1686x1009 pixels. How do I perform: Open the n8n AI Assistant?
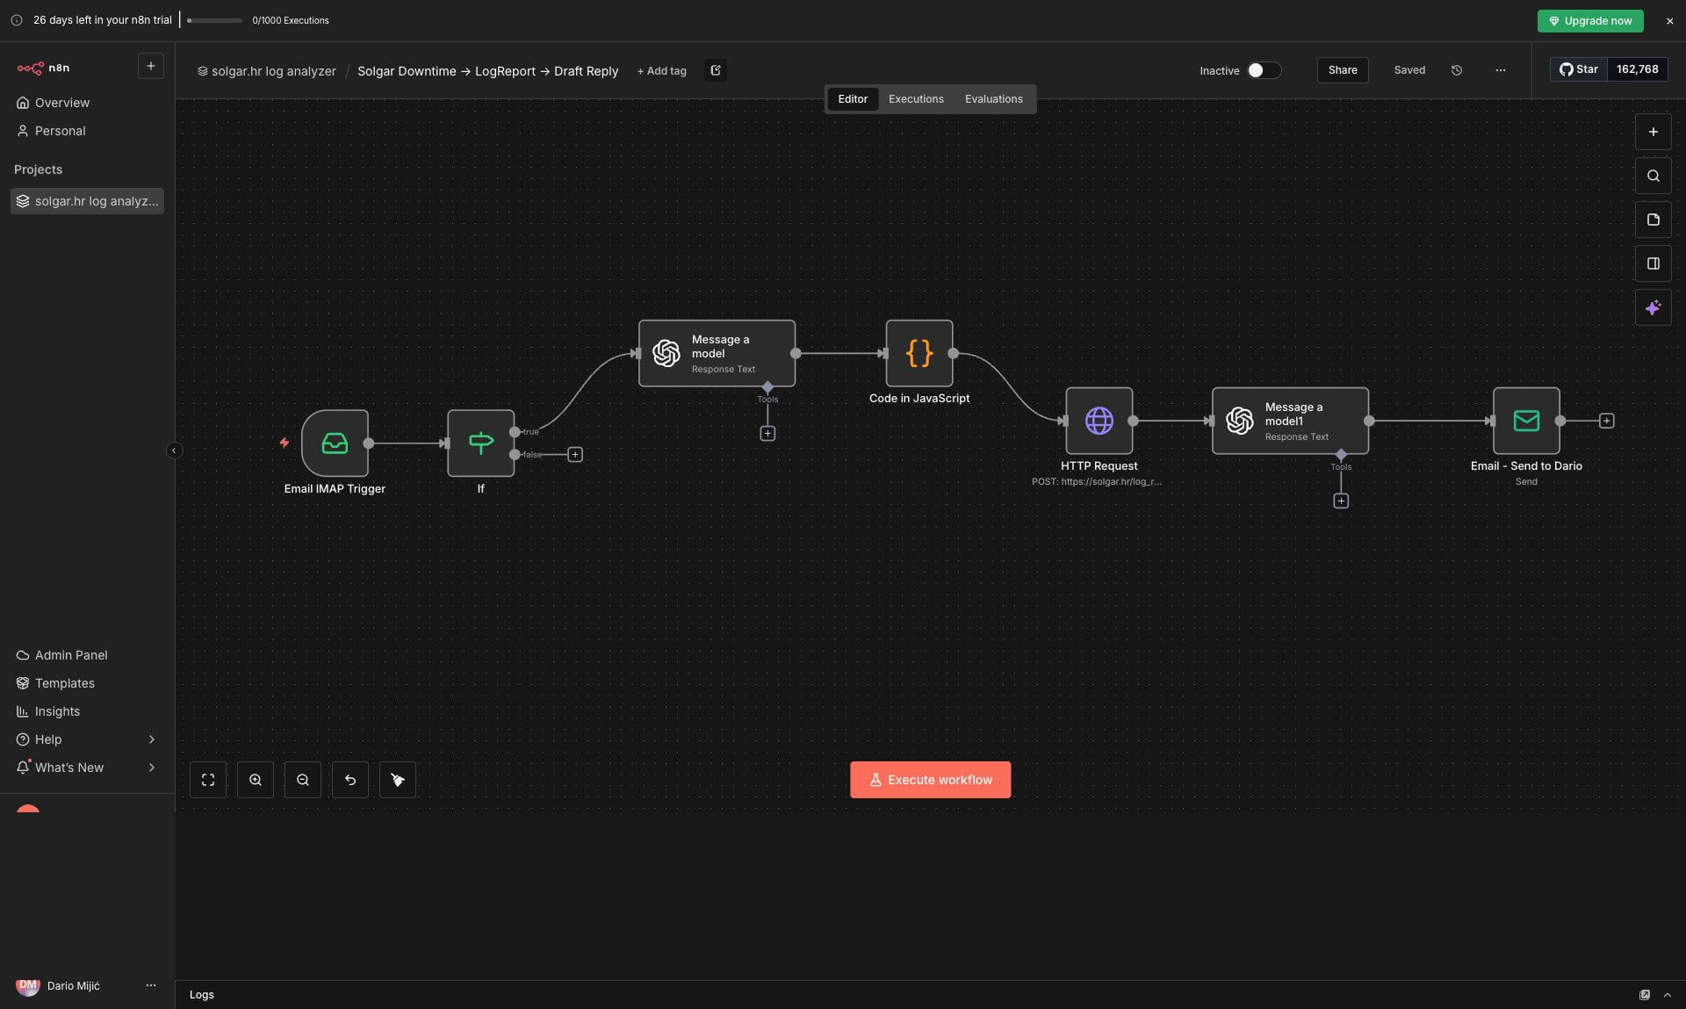click(x=1654, y=308)
